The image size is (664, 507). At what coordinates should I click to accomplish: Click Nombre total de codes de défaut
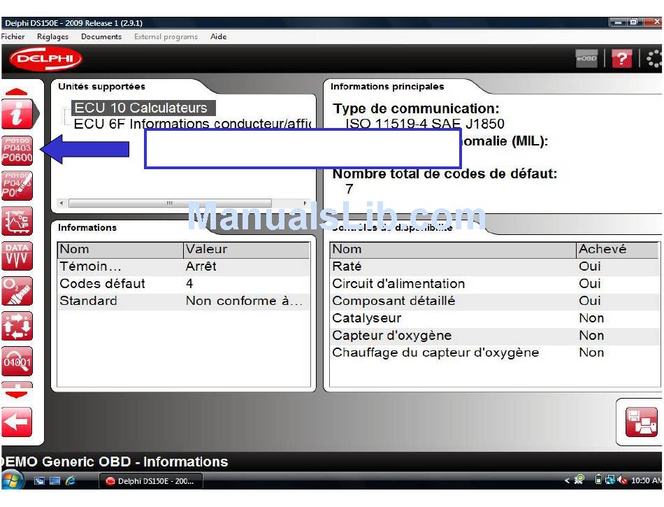(x=445, y=173)
